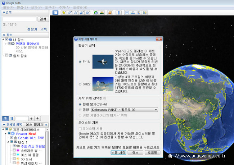Enable the 어스 뷰 풍경 layer checkbox

click(x=14, y=154)
